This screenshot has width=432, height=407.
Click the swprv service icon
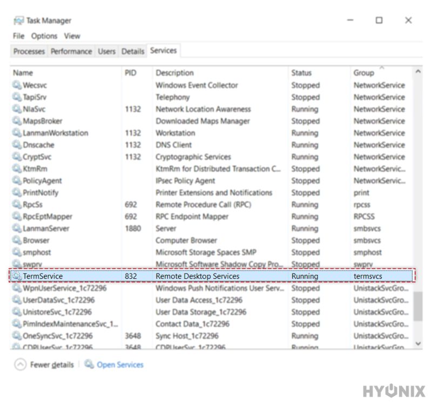18,264
